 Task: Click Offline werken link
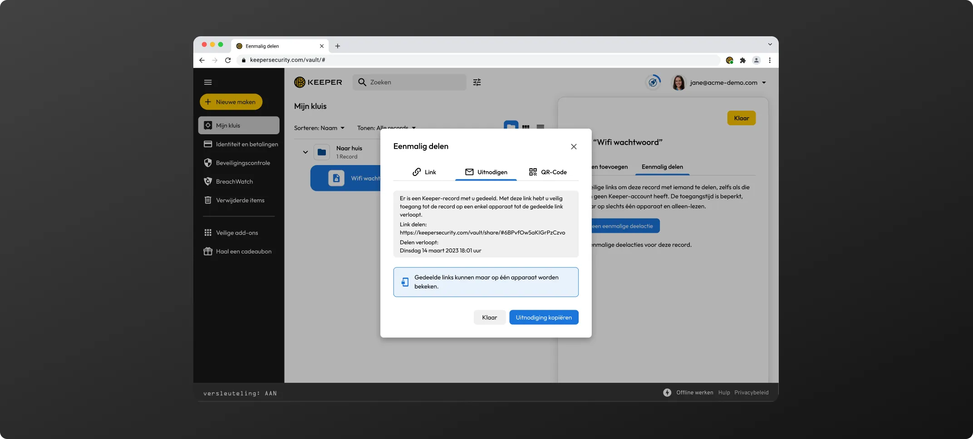click(695, 393)
